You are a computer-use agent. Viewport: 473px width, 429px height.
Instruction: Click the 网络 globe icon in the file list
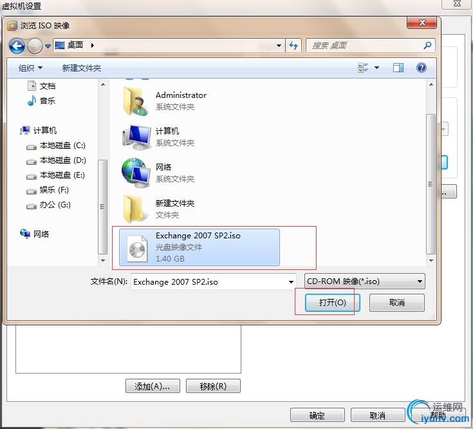136,173
